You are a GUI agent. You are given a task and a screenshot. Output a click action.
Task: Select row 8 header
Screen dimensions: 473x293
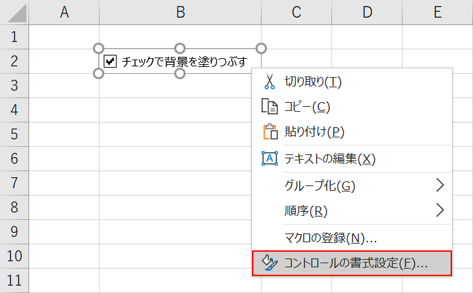tap(14, 208)
